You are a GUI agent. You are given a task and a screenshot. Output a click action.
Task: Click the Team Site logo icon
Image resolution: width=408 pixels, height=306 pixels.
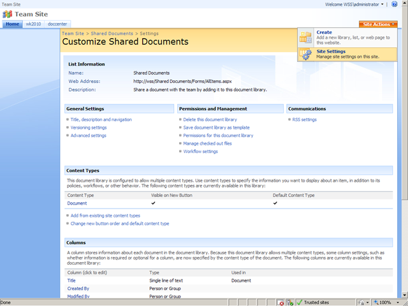(x=7, y=14)
